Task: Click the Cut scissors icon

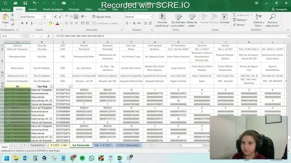Action: pos(12,15)
